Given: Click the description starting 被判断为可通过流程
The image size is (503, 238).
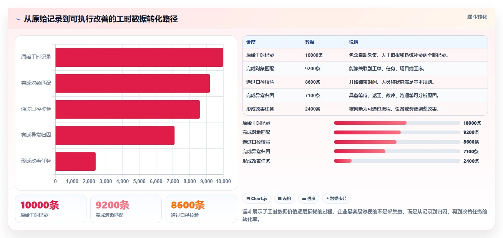Looking at the screenshot, I should pyautogui.click(x=394, y=109).
